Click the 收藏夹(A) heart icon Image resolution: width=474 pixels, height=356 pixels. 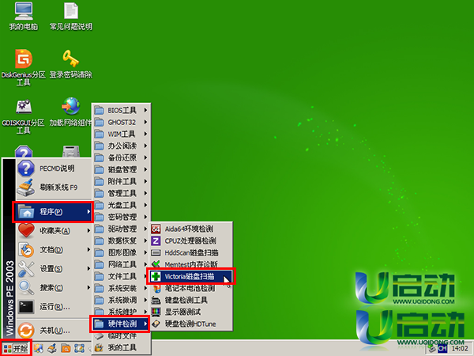(26, 230)
